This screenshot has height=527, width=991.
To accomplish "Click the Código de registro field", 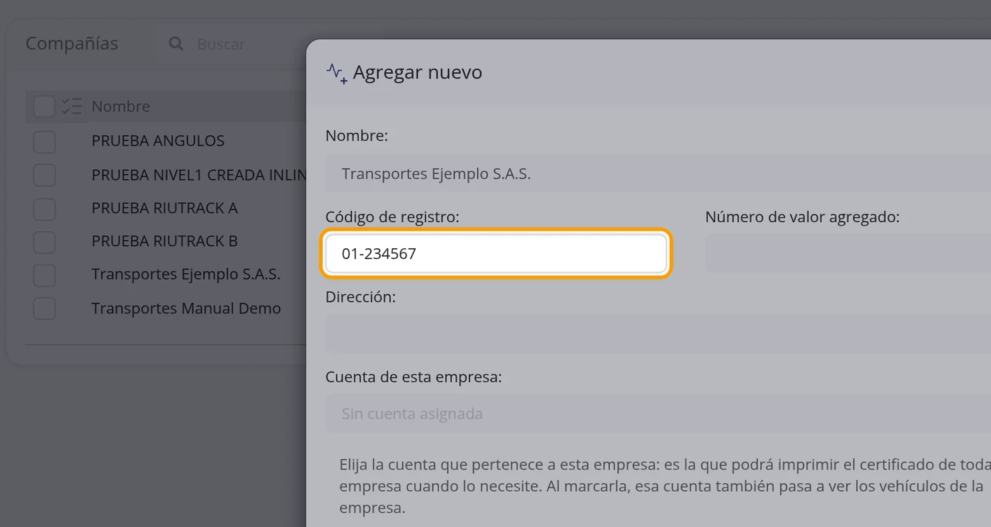I will click(x=495, y=253).
